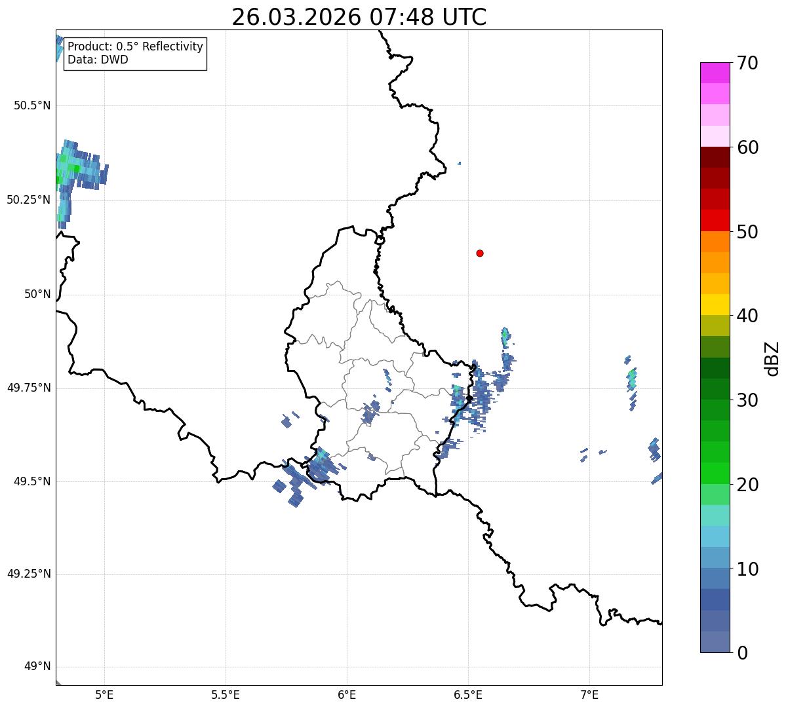Click the 7°E longitude label
Screen dimensions: 788x708
click(590, 695)
